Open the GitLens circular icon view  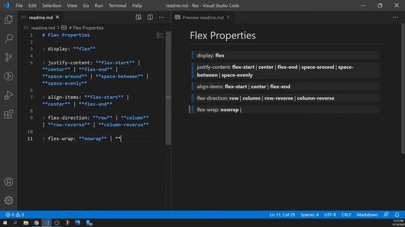click(x=8, y=76)
